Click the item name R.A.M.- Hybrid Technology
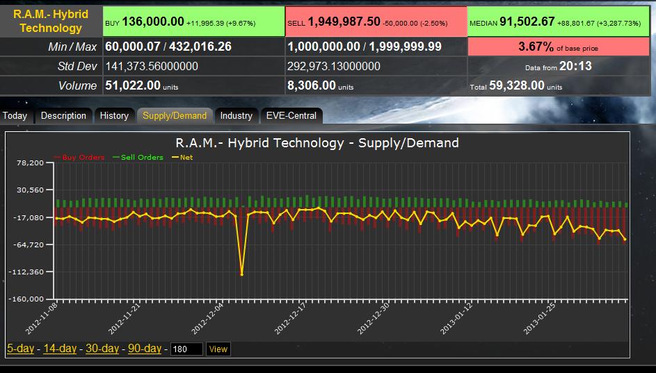Screen dimensions: 656x373 click(x=51, y=22)
